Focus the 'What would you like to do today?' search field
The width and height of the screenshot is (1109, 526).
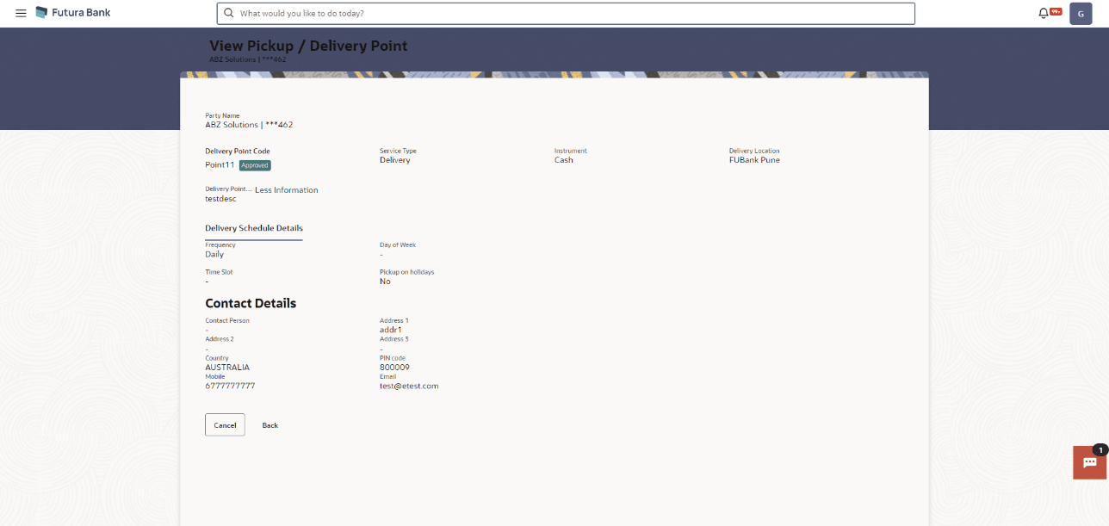pyautogui.click(x=566, y=14)
